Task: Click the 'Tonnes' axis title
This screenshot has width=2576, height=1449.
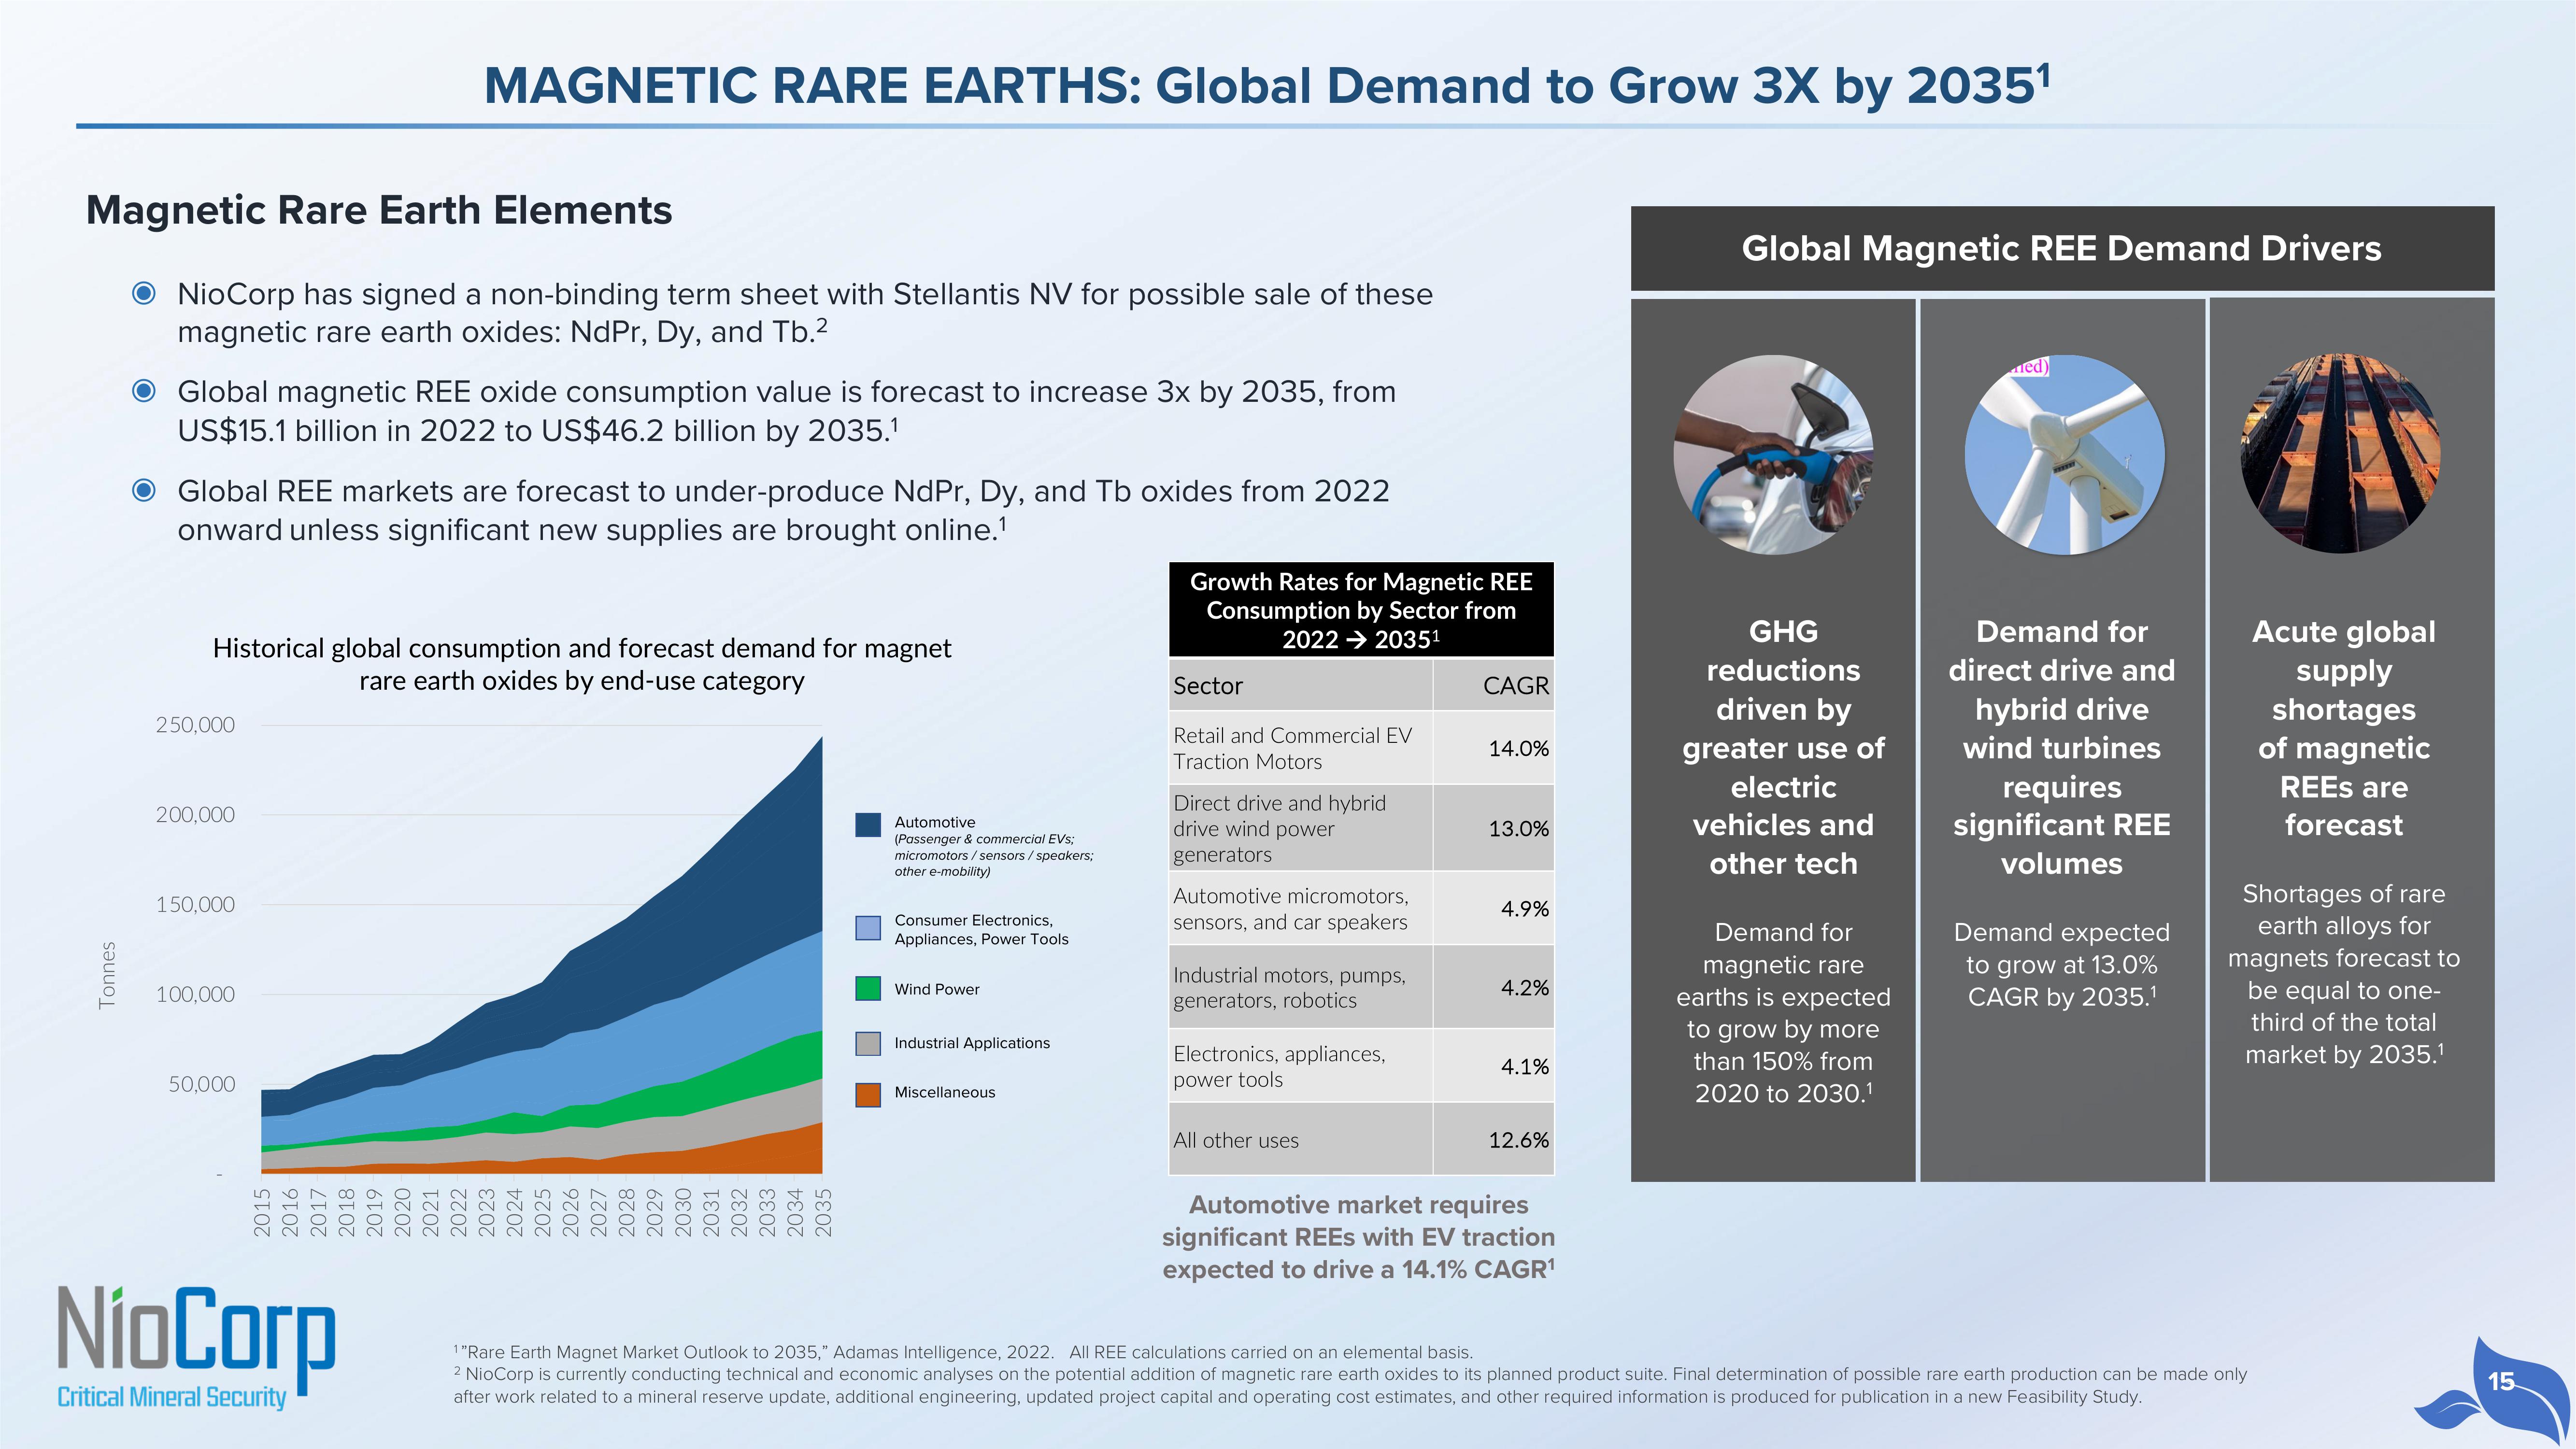Action: pos(107,975)
